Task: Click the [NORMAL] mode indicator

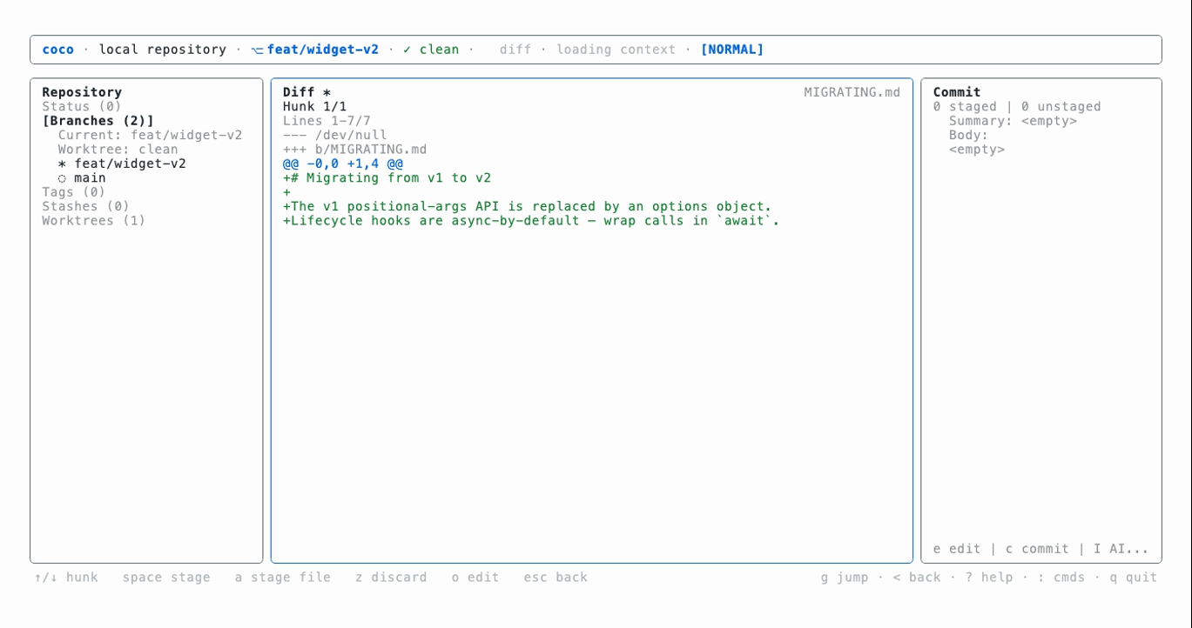Action: coord(732,50)
